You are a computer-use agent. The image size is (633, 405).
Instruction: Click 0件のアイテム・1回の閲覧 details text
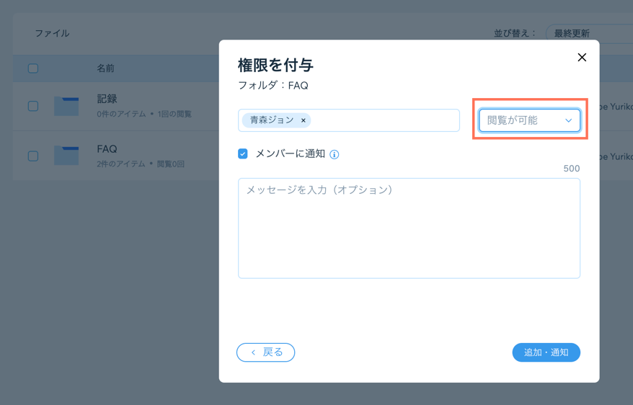click(x=144, y=114)
